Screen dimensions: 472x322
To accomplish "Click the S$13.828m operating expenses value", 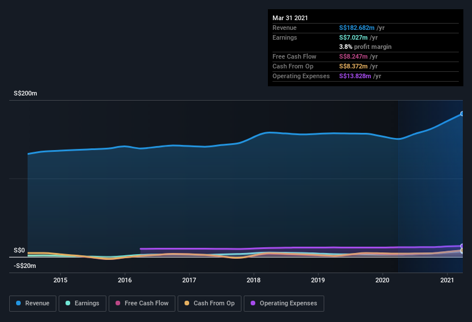I will pos(355,76).
